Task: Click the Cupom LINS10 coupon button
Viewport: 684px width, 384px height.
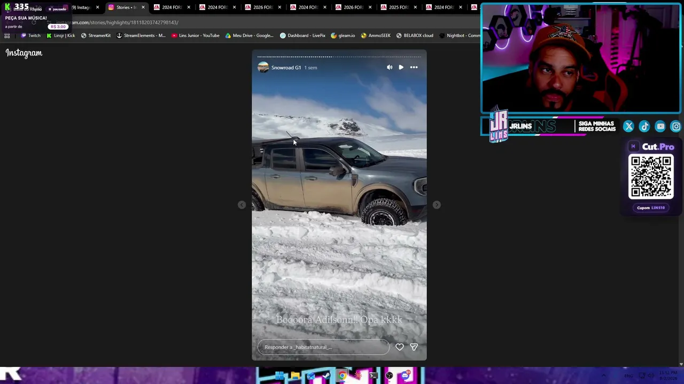Action: click(651, 208)
